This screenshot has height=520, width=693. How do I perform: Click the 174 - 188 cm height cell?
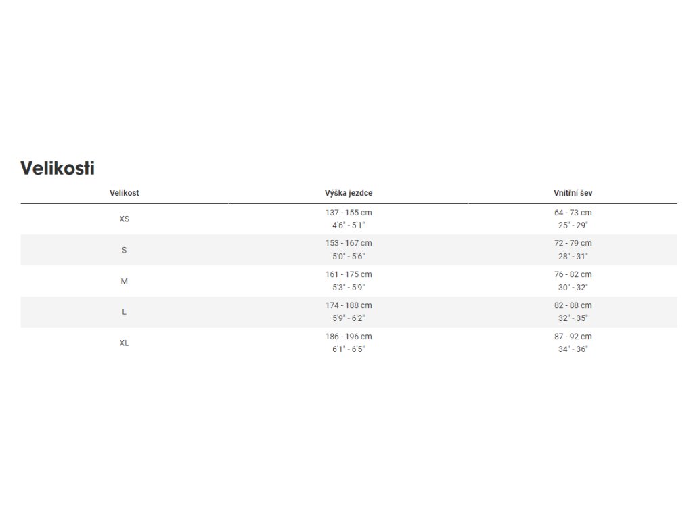[x=349, y=311]
